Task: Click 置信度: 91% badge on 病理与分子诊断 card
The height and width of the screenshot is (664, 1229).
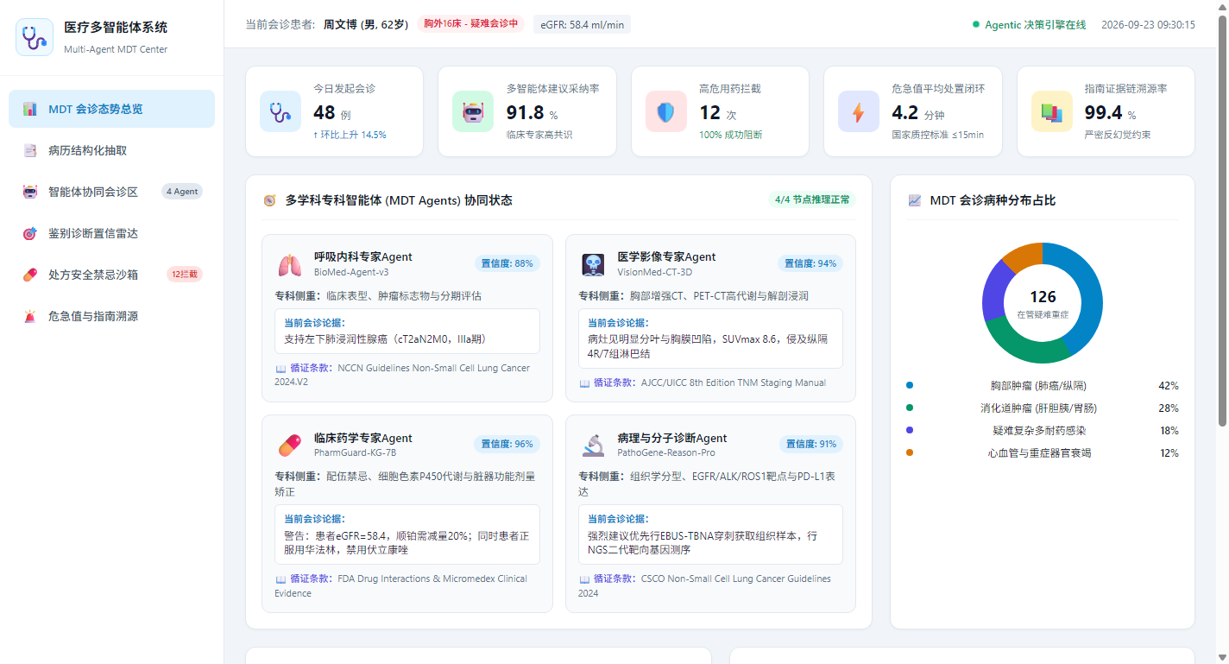Action: 810,444
